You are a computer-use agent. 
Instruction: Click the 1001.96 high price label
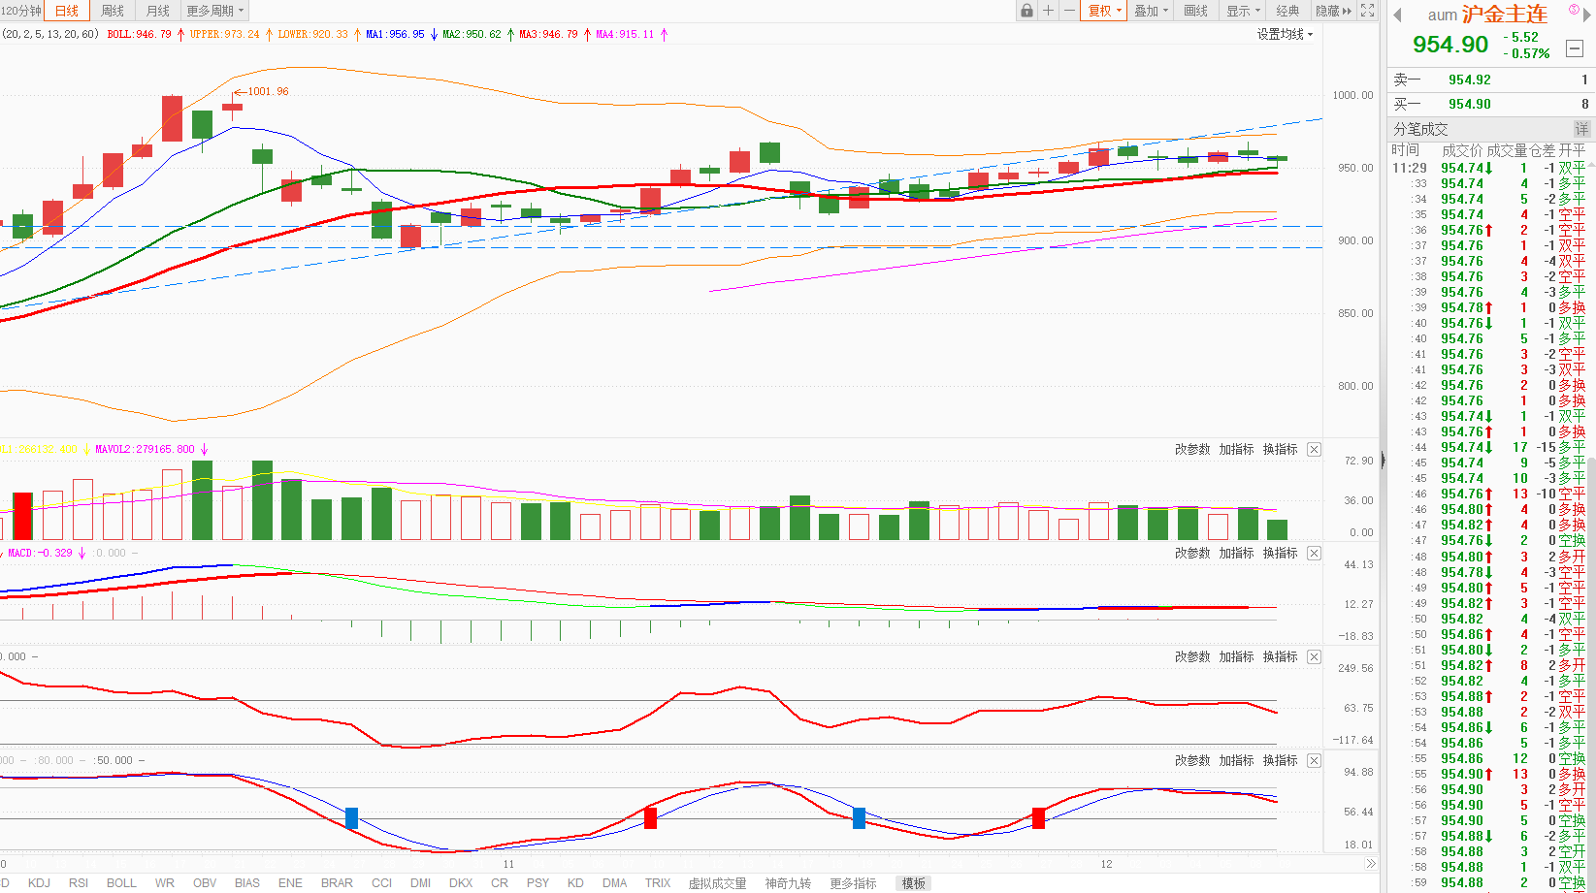[x=269, y=91]
